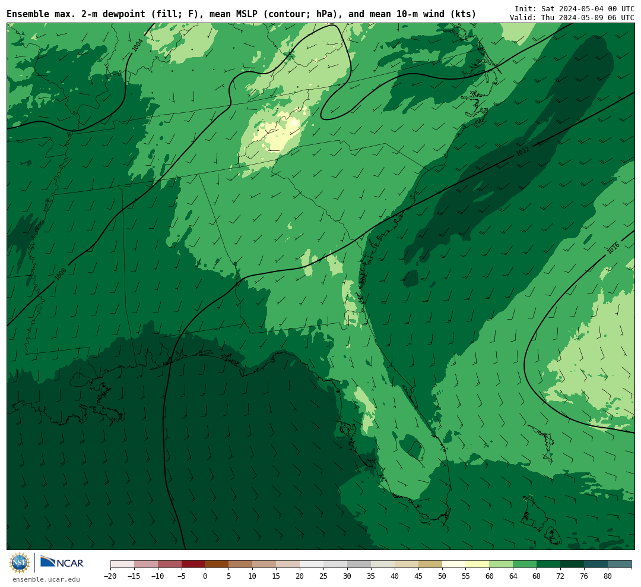Pick the green swatch between 64 and 68
641x587 pixels.
pos(525,564)
